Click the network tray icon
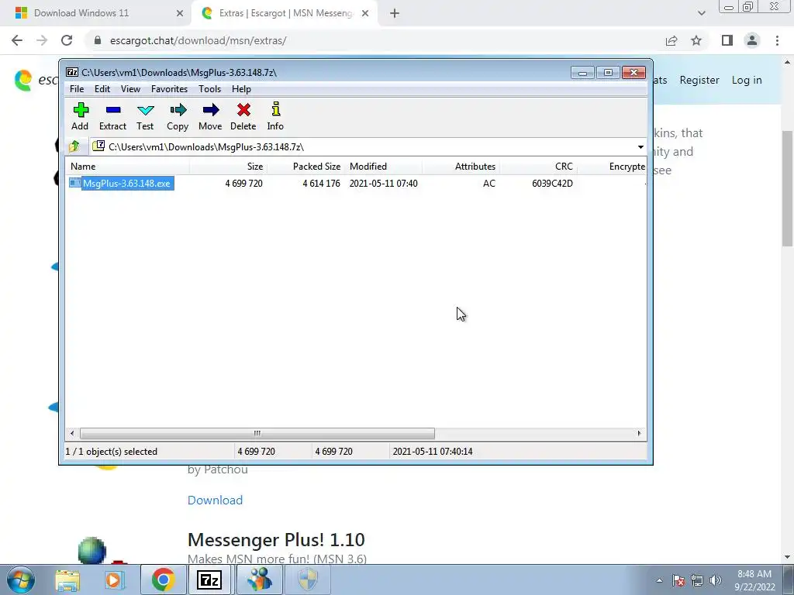 (697, 580)
